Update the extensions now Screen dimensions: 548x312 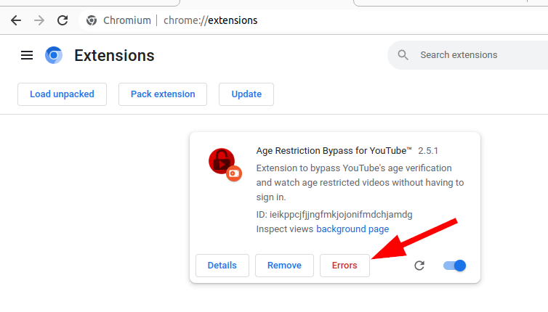tap(246, 94)
